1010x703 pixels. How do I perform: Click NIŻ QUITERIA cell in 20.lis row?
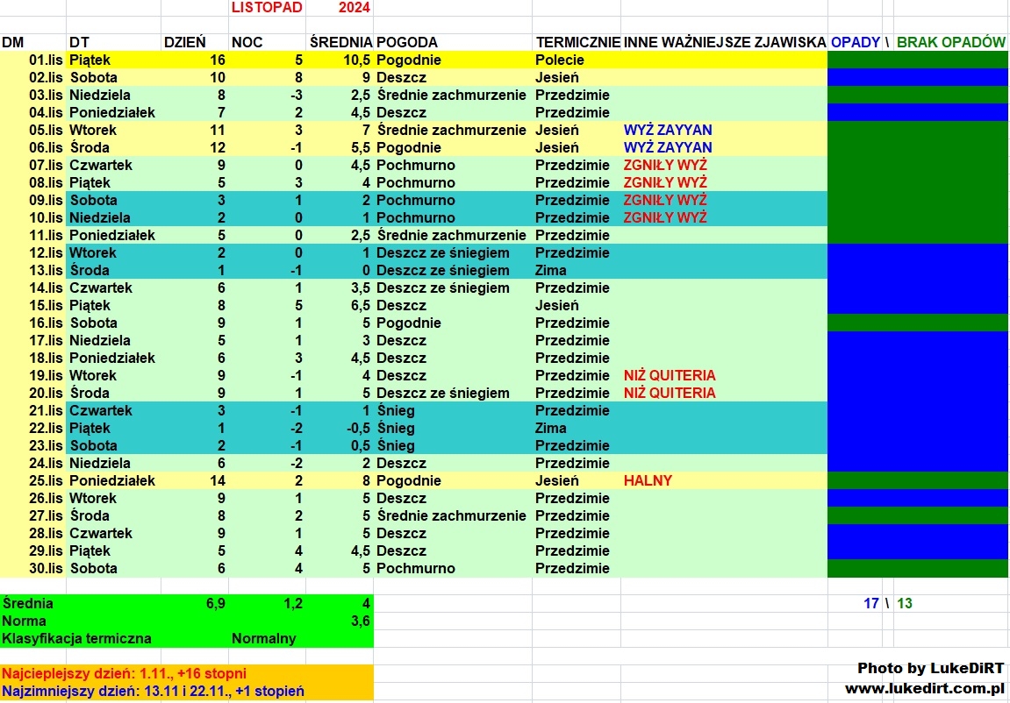point(670,393)
